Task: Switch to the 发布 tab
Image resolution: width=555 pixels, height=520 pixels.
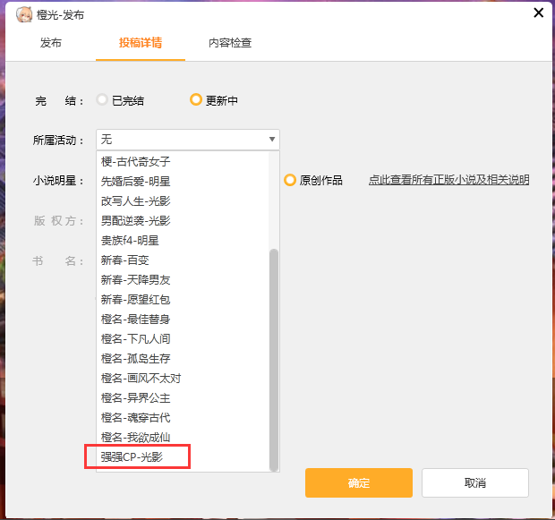Action: point(51,43)
